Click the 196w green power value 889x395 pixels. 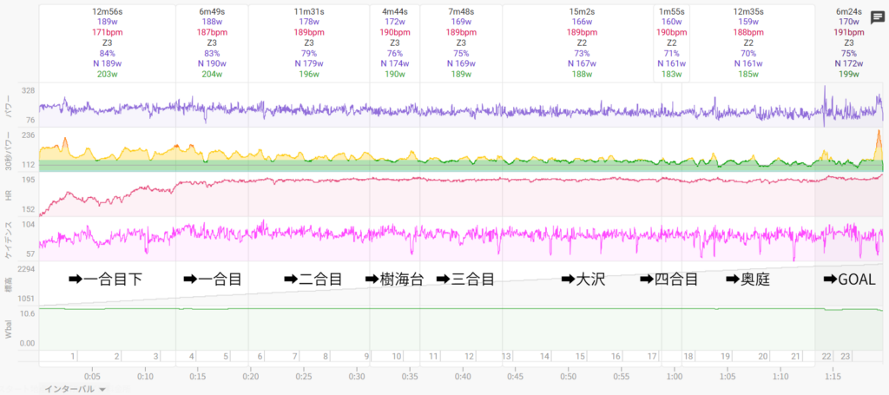point(309,75)
